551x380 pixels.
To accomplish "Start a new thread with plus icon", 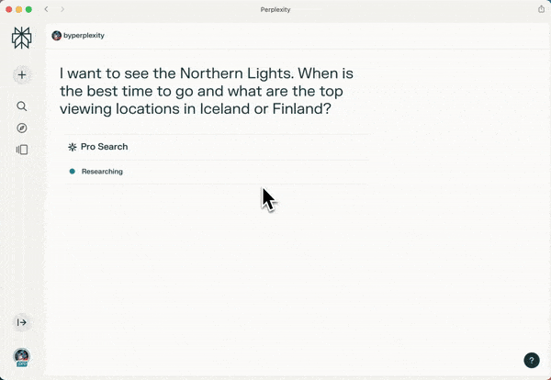I will click(22, 74).
